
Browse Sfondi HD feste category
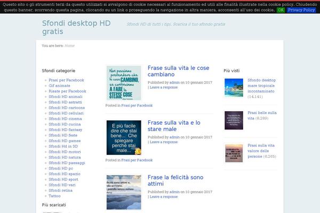63,135
